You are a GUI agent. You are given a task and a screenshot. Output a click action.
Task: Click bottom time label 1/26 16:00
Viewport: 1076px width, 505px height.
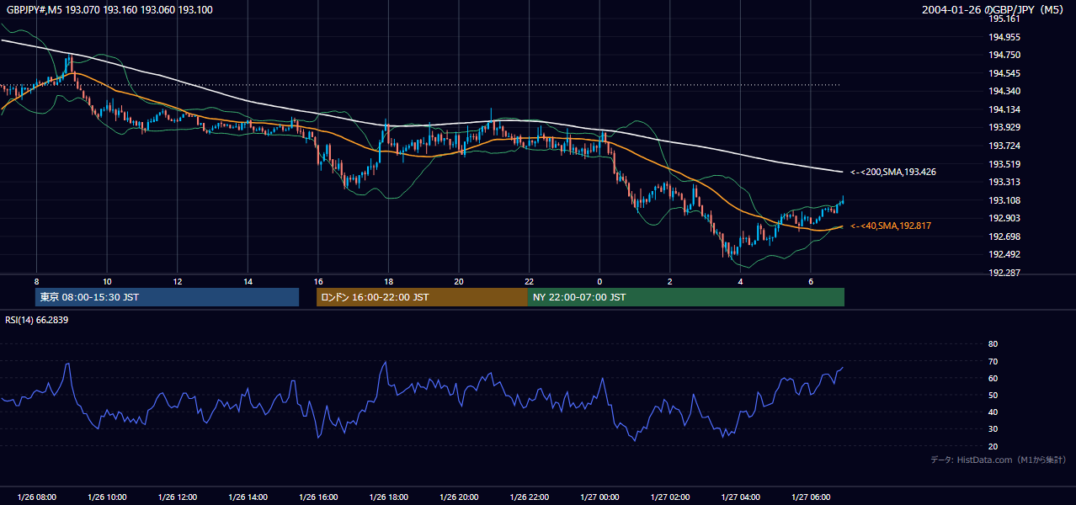pos(317,497)
